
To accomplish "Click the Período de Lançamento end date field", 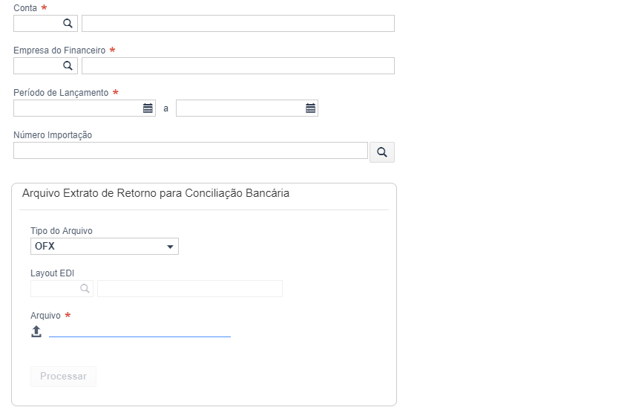I will (240, 108).
